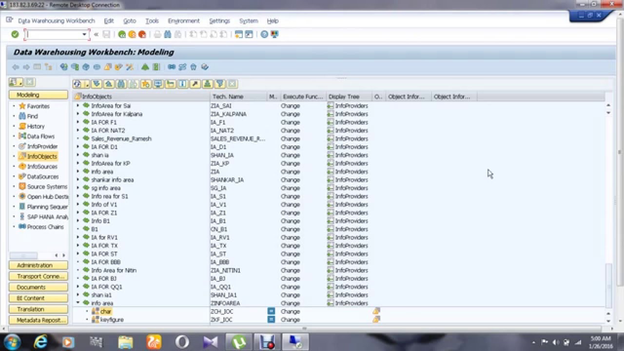Click Change in the IA FOR QQ1 row

(x=291, y=287)
